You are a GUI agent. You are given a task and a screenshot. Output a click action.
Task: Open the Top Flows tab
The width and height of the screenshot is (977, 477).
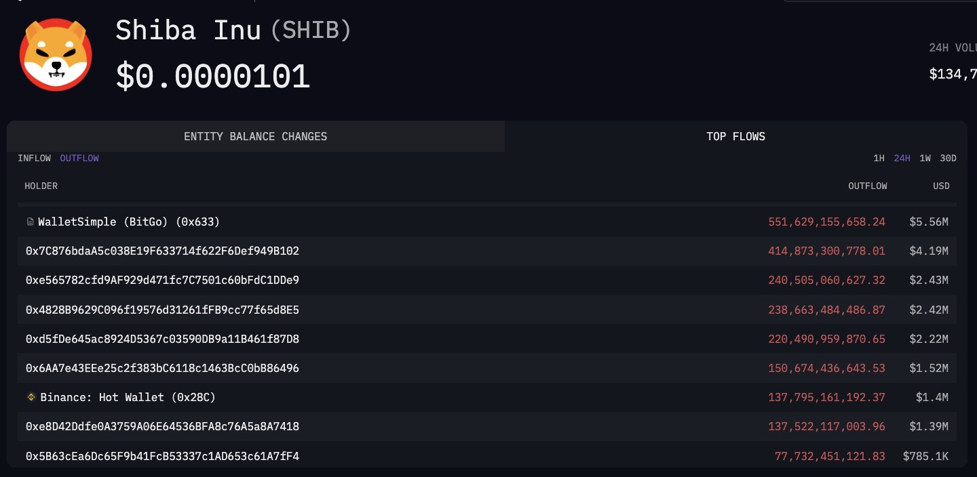coord(735,136)
